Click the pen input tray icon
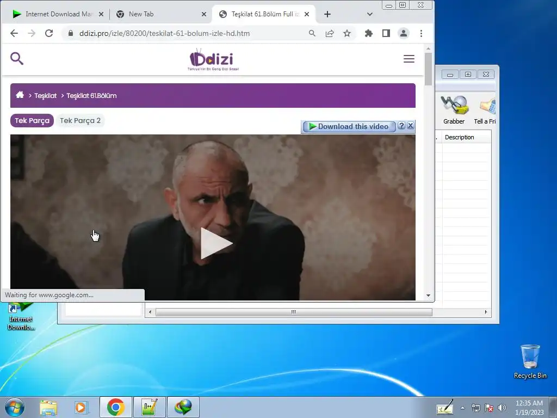The width and height of the screenshot is (557, 418). [445, 407]
